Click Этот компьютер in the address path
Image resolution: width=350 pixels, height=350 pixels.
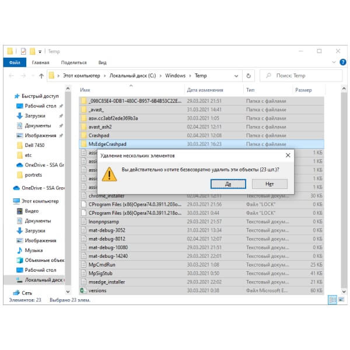[82, 76]
